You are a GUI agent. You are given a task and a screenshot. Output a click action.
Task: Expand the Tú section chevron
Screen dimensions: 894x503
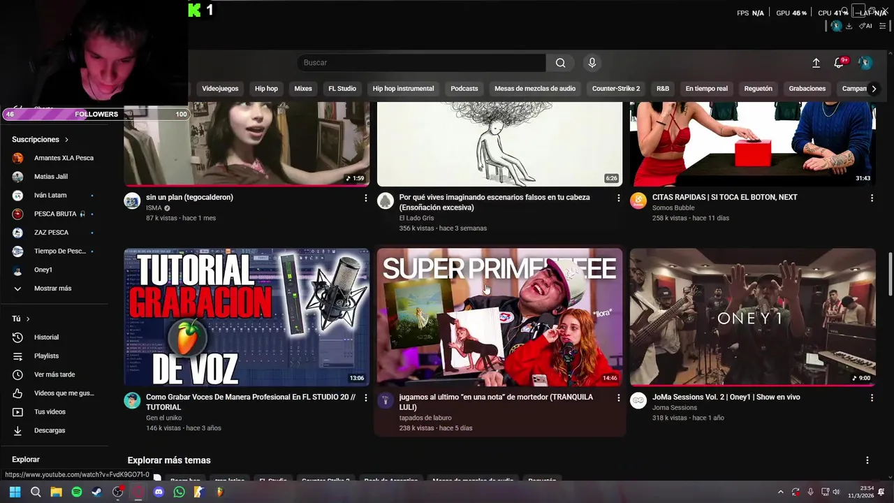[x=28, y=319]
